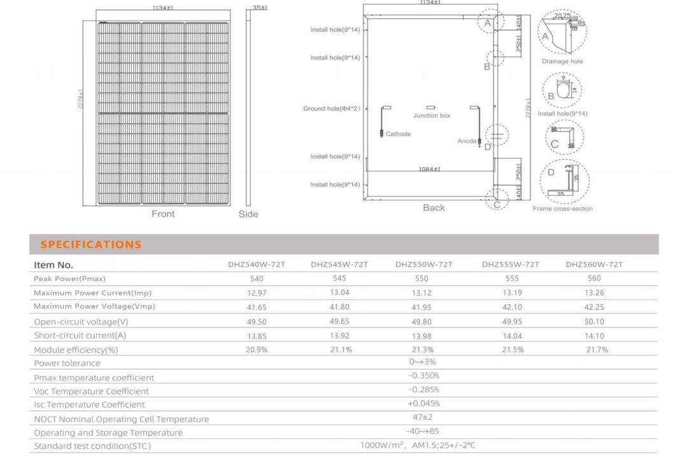
Task: Click the DHZ550W-72T model header
Action: 423,265
